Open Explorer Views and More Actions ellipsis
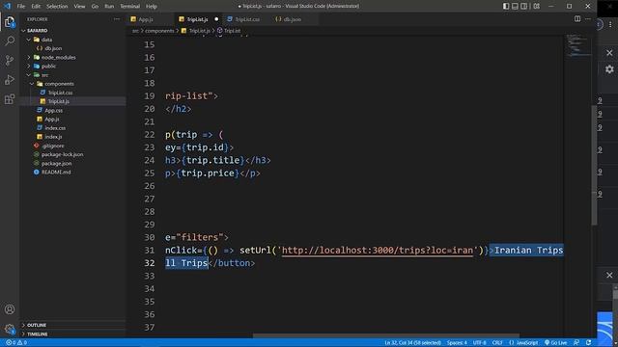The width and height of the screenshot is (618, 347). click(x=117, y=19)
